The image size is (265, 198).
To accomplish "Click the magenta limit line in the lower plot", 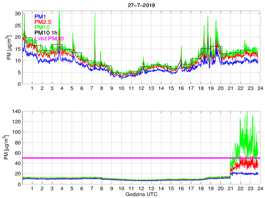I will coord(124,158).
